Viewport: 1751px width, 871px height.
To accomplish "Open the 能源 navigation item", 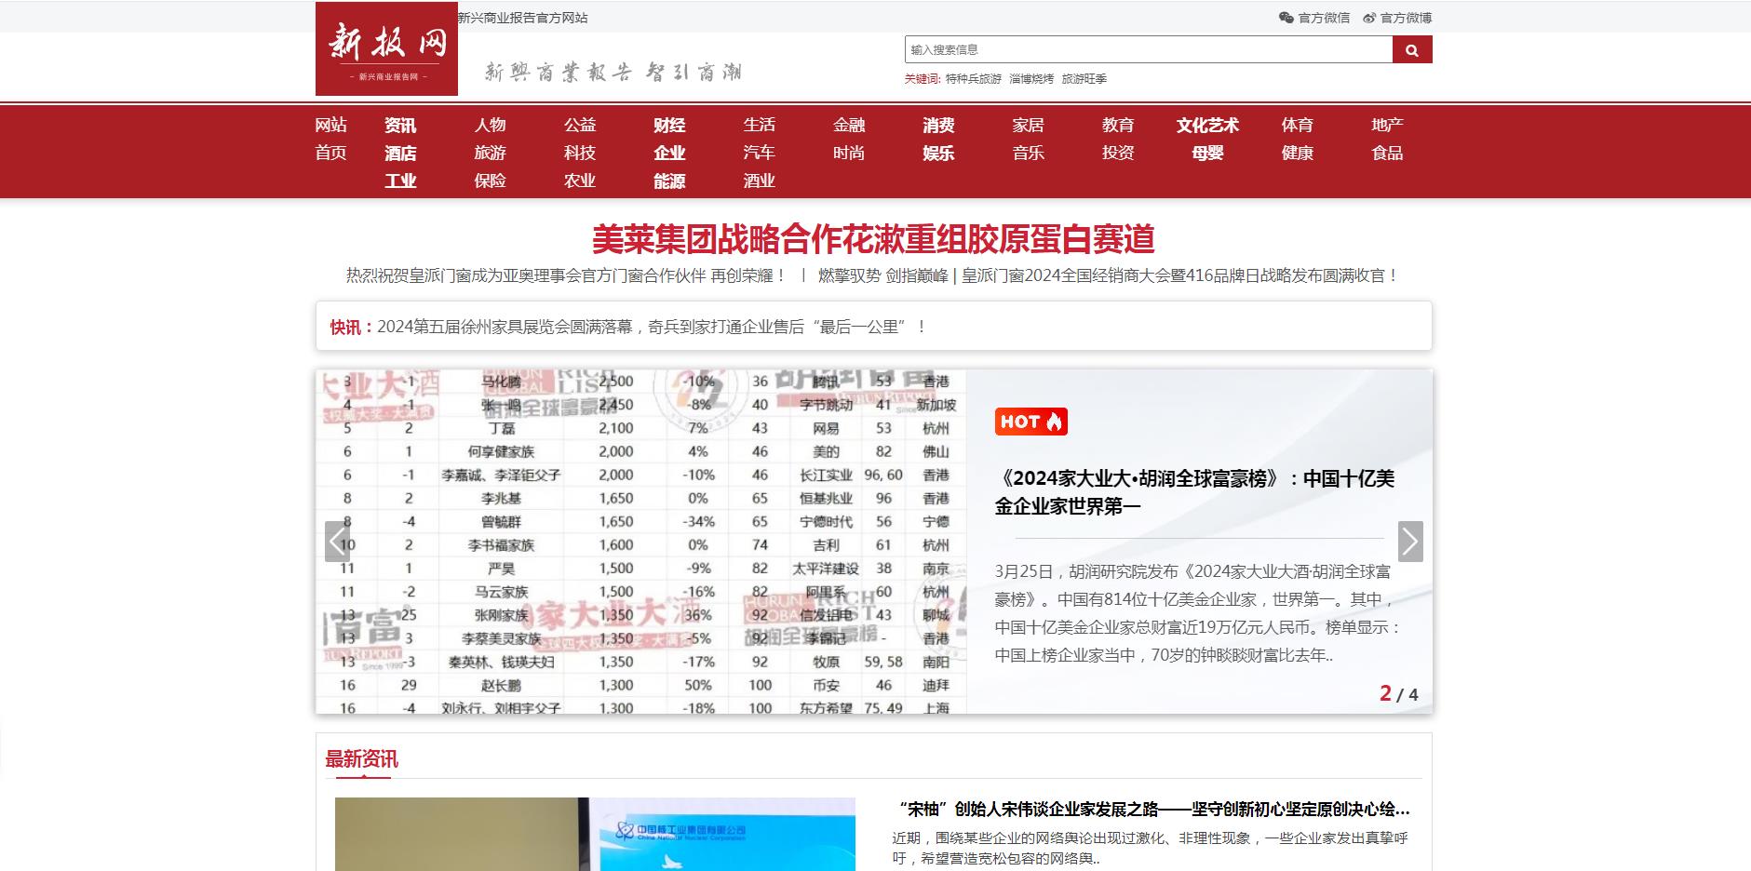I will pyautogui.click(x=669, y=181).
